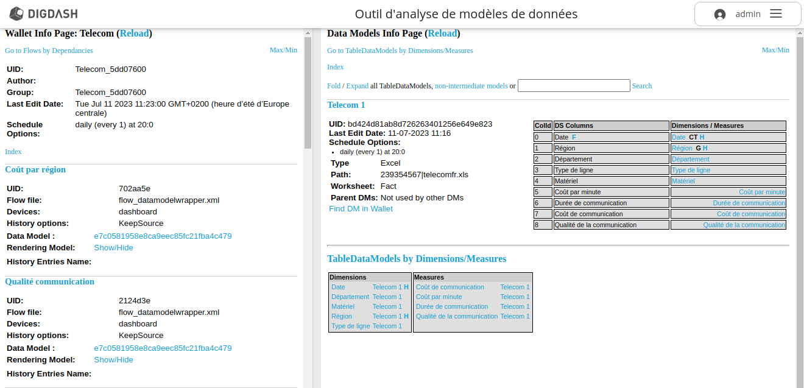Fold all TableDataModels
This screenshot has width=804, height=388.
click(x=334, y=85)
